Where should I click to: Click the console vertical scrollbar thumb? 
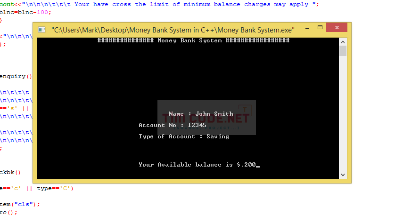(x=343, y=51)
